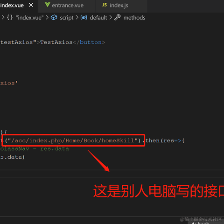Click the testAxios" attribute text
Image resolution: width=224 pixels, height=224 pixels.
pyautogui.click(x=18, y=42)
